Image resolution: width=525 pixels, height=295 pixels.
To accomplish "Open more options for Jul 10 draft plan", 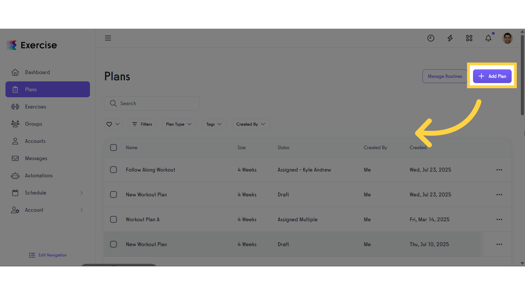I will 499,244.
